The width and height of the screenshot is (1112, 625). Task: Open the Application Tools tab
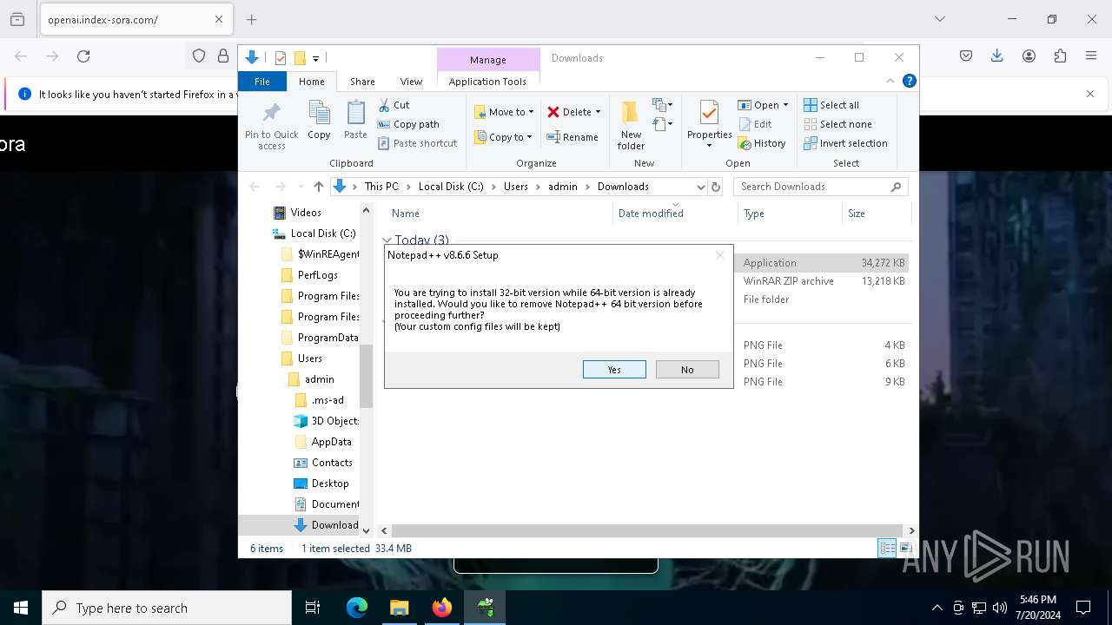click(x=487, y=82)
